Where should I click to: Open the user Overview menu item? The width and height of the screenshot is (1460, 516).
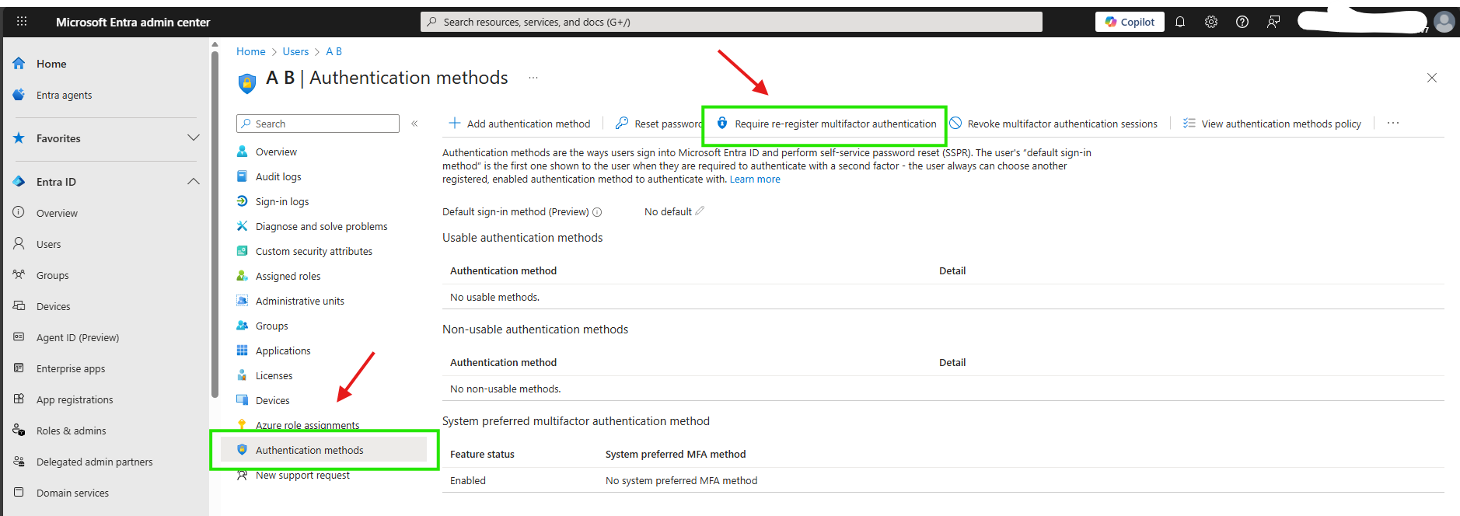point(276,152)
